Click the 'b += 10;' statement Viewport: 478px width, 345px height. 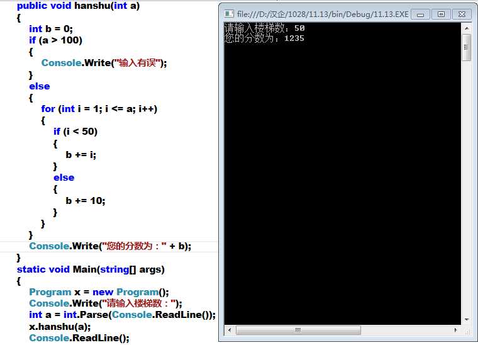[x=86, y=201]
